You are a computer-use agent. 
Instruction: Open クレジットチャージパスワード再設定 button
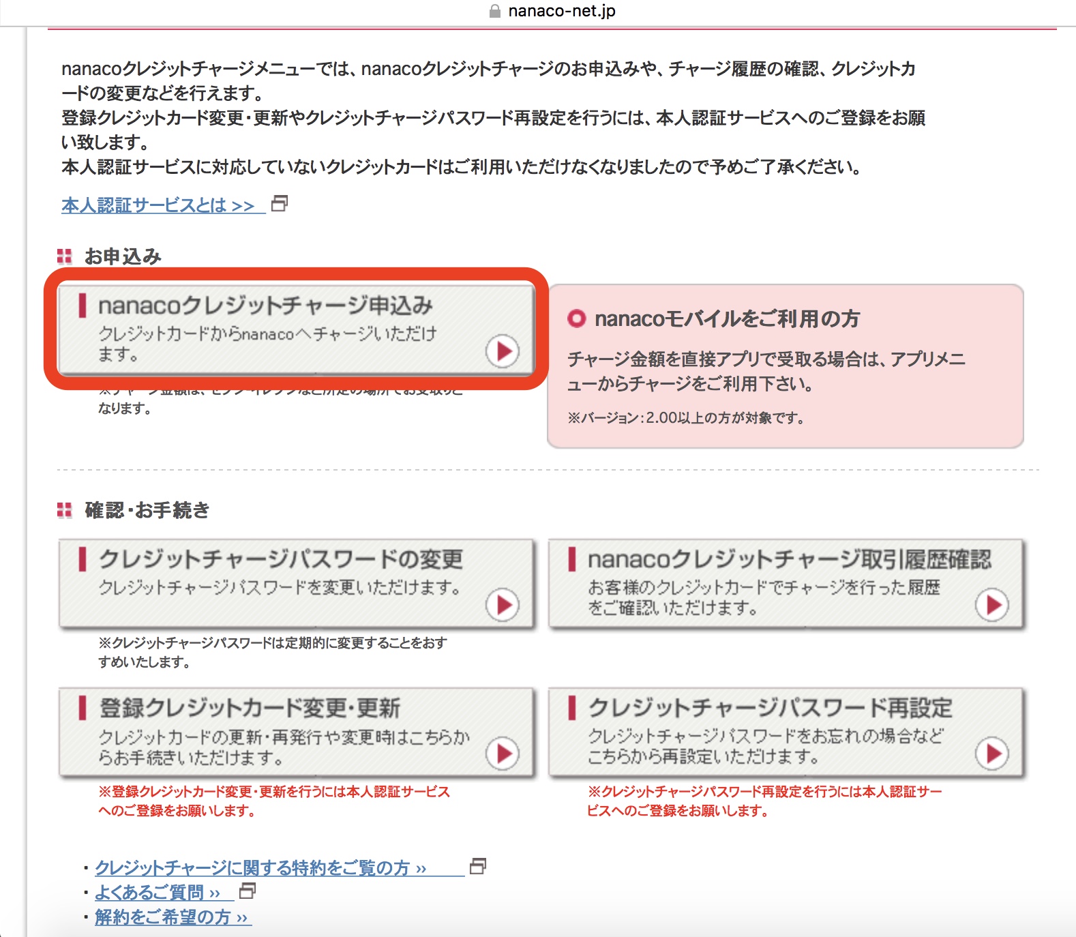pos(786,732)
